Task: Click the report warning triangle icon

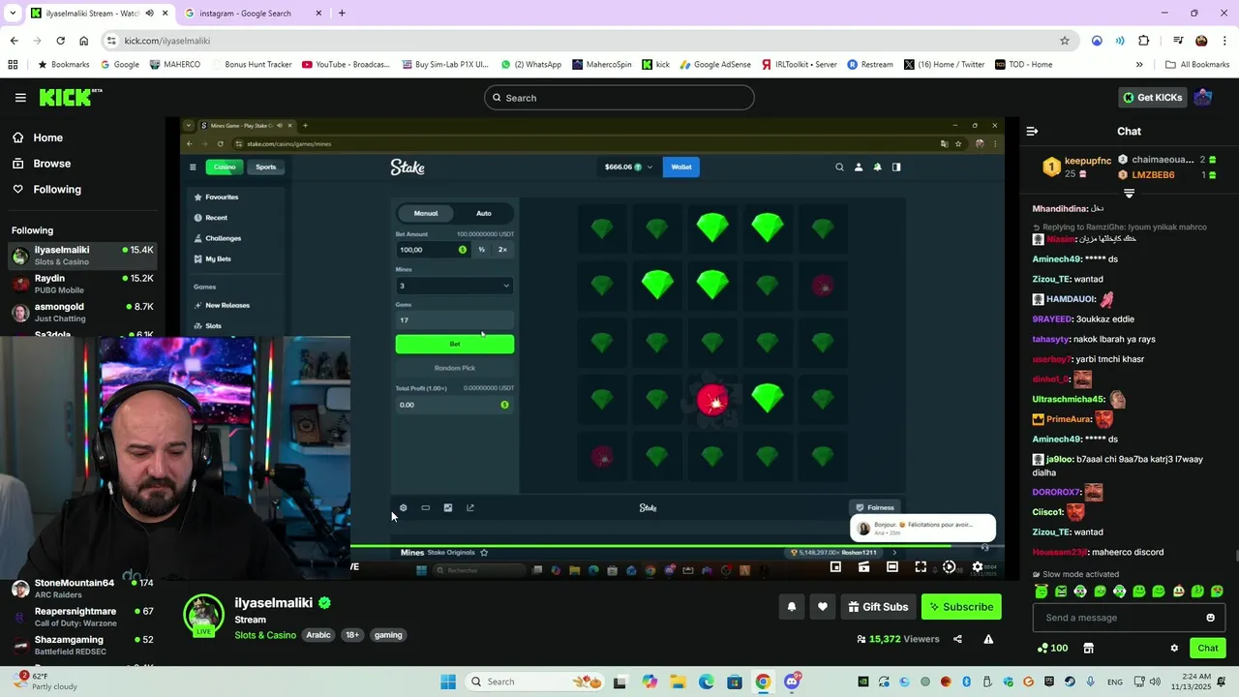Action: click(988, 639)
